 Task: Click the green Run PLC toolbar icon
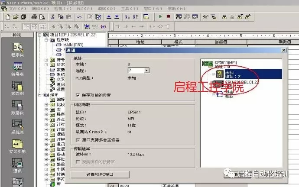160,17
